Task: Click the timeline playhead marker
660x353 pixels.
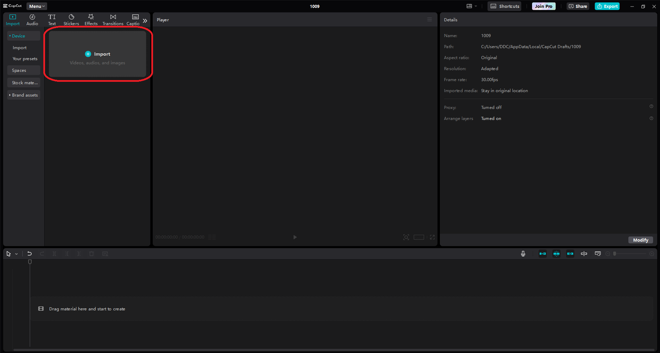Action: pos(30,262)
